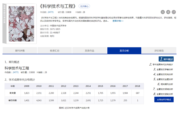Image resolution: width=179 pixels, height=116 pixels.
Task: Click the star favorite icon
Action: coord(163,12)
